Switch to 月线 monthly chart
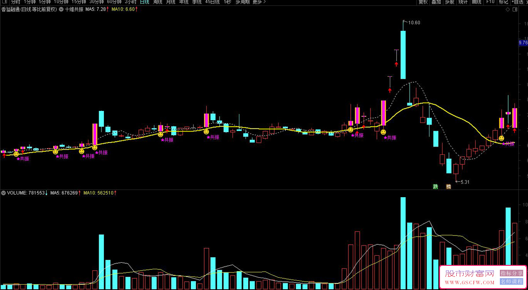This screenshot has height=290, width=528. click(x=170, y=2)
